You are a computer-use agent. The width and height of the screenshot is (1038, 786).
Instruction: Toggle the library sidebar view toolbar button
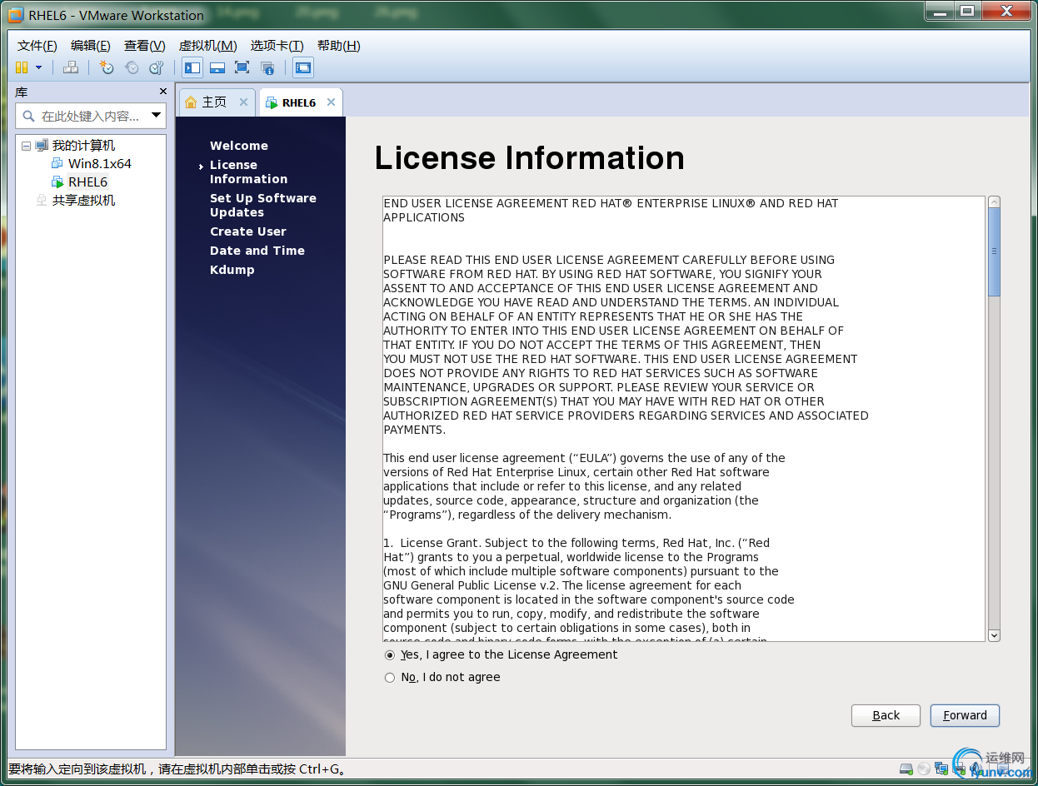[x=192, y=67]
